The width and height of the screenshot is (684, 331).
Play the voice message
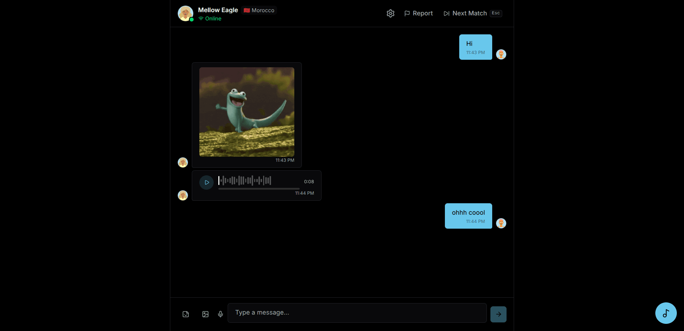point(206,182)
